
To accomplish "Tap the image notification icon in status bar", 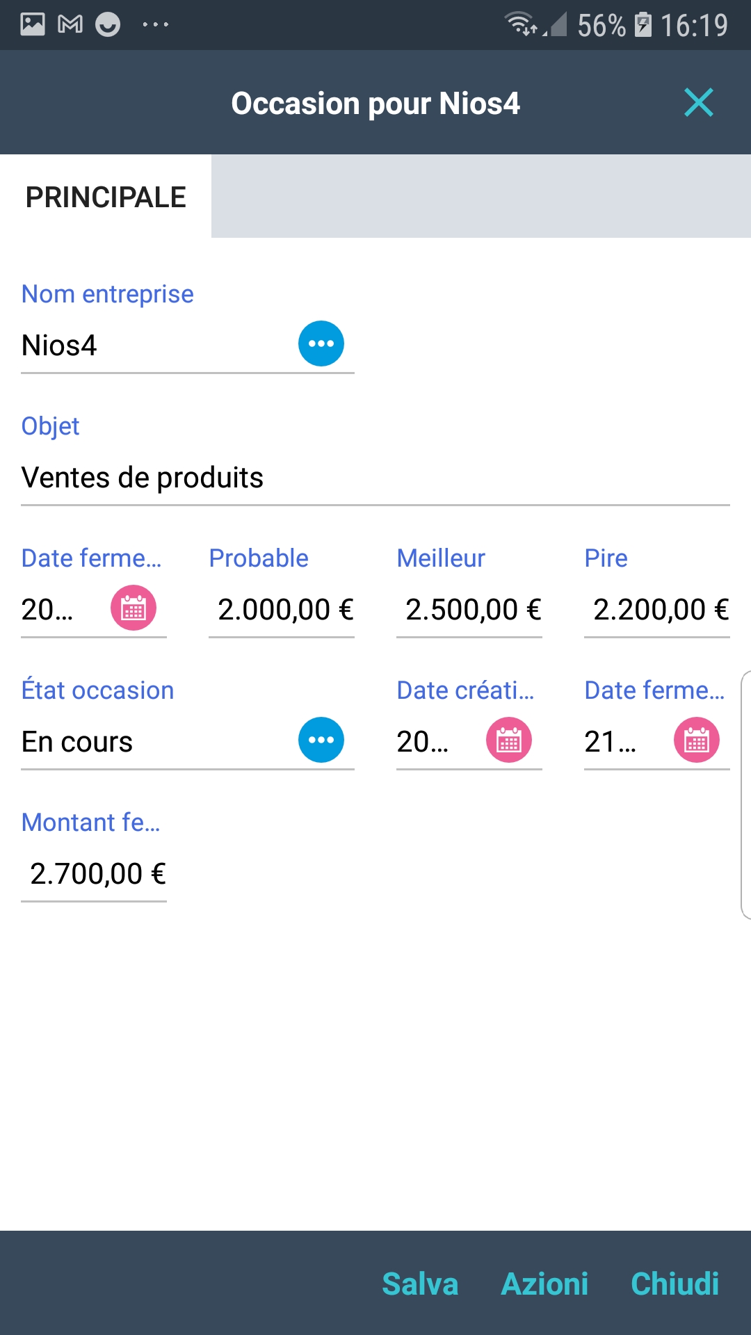I will (x=33, y=25).
